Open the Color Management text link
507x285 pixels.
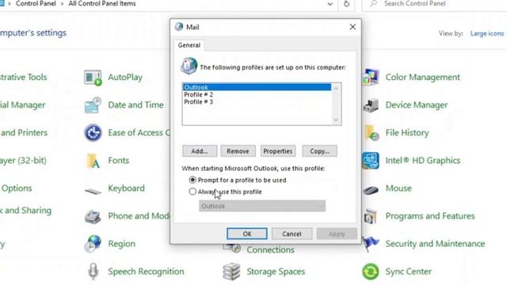pos(422,78)
